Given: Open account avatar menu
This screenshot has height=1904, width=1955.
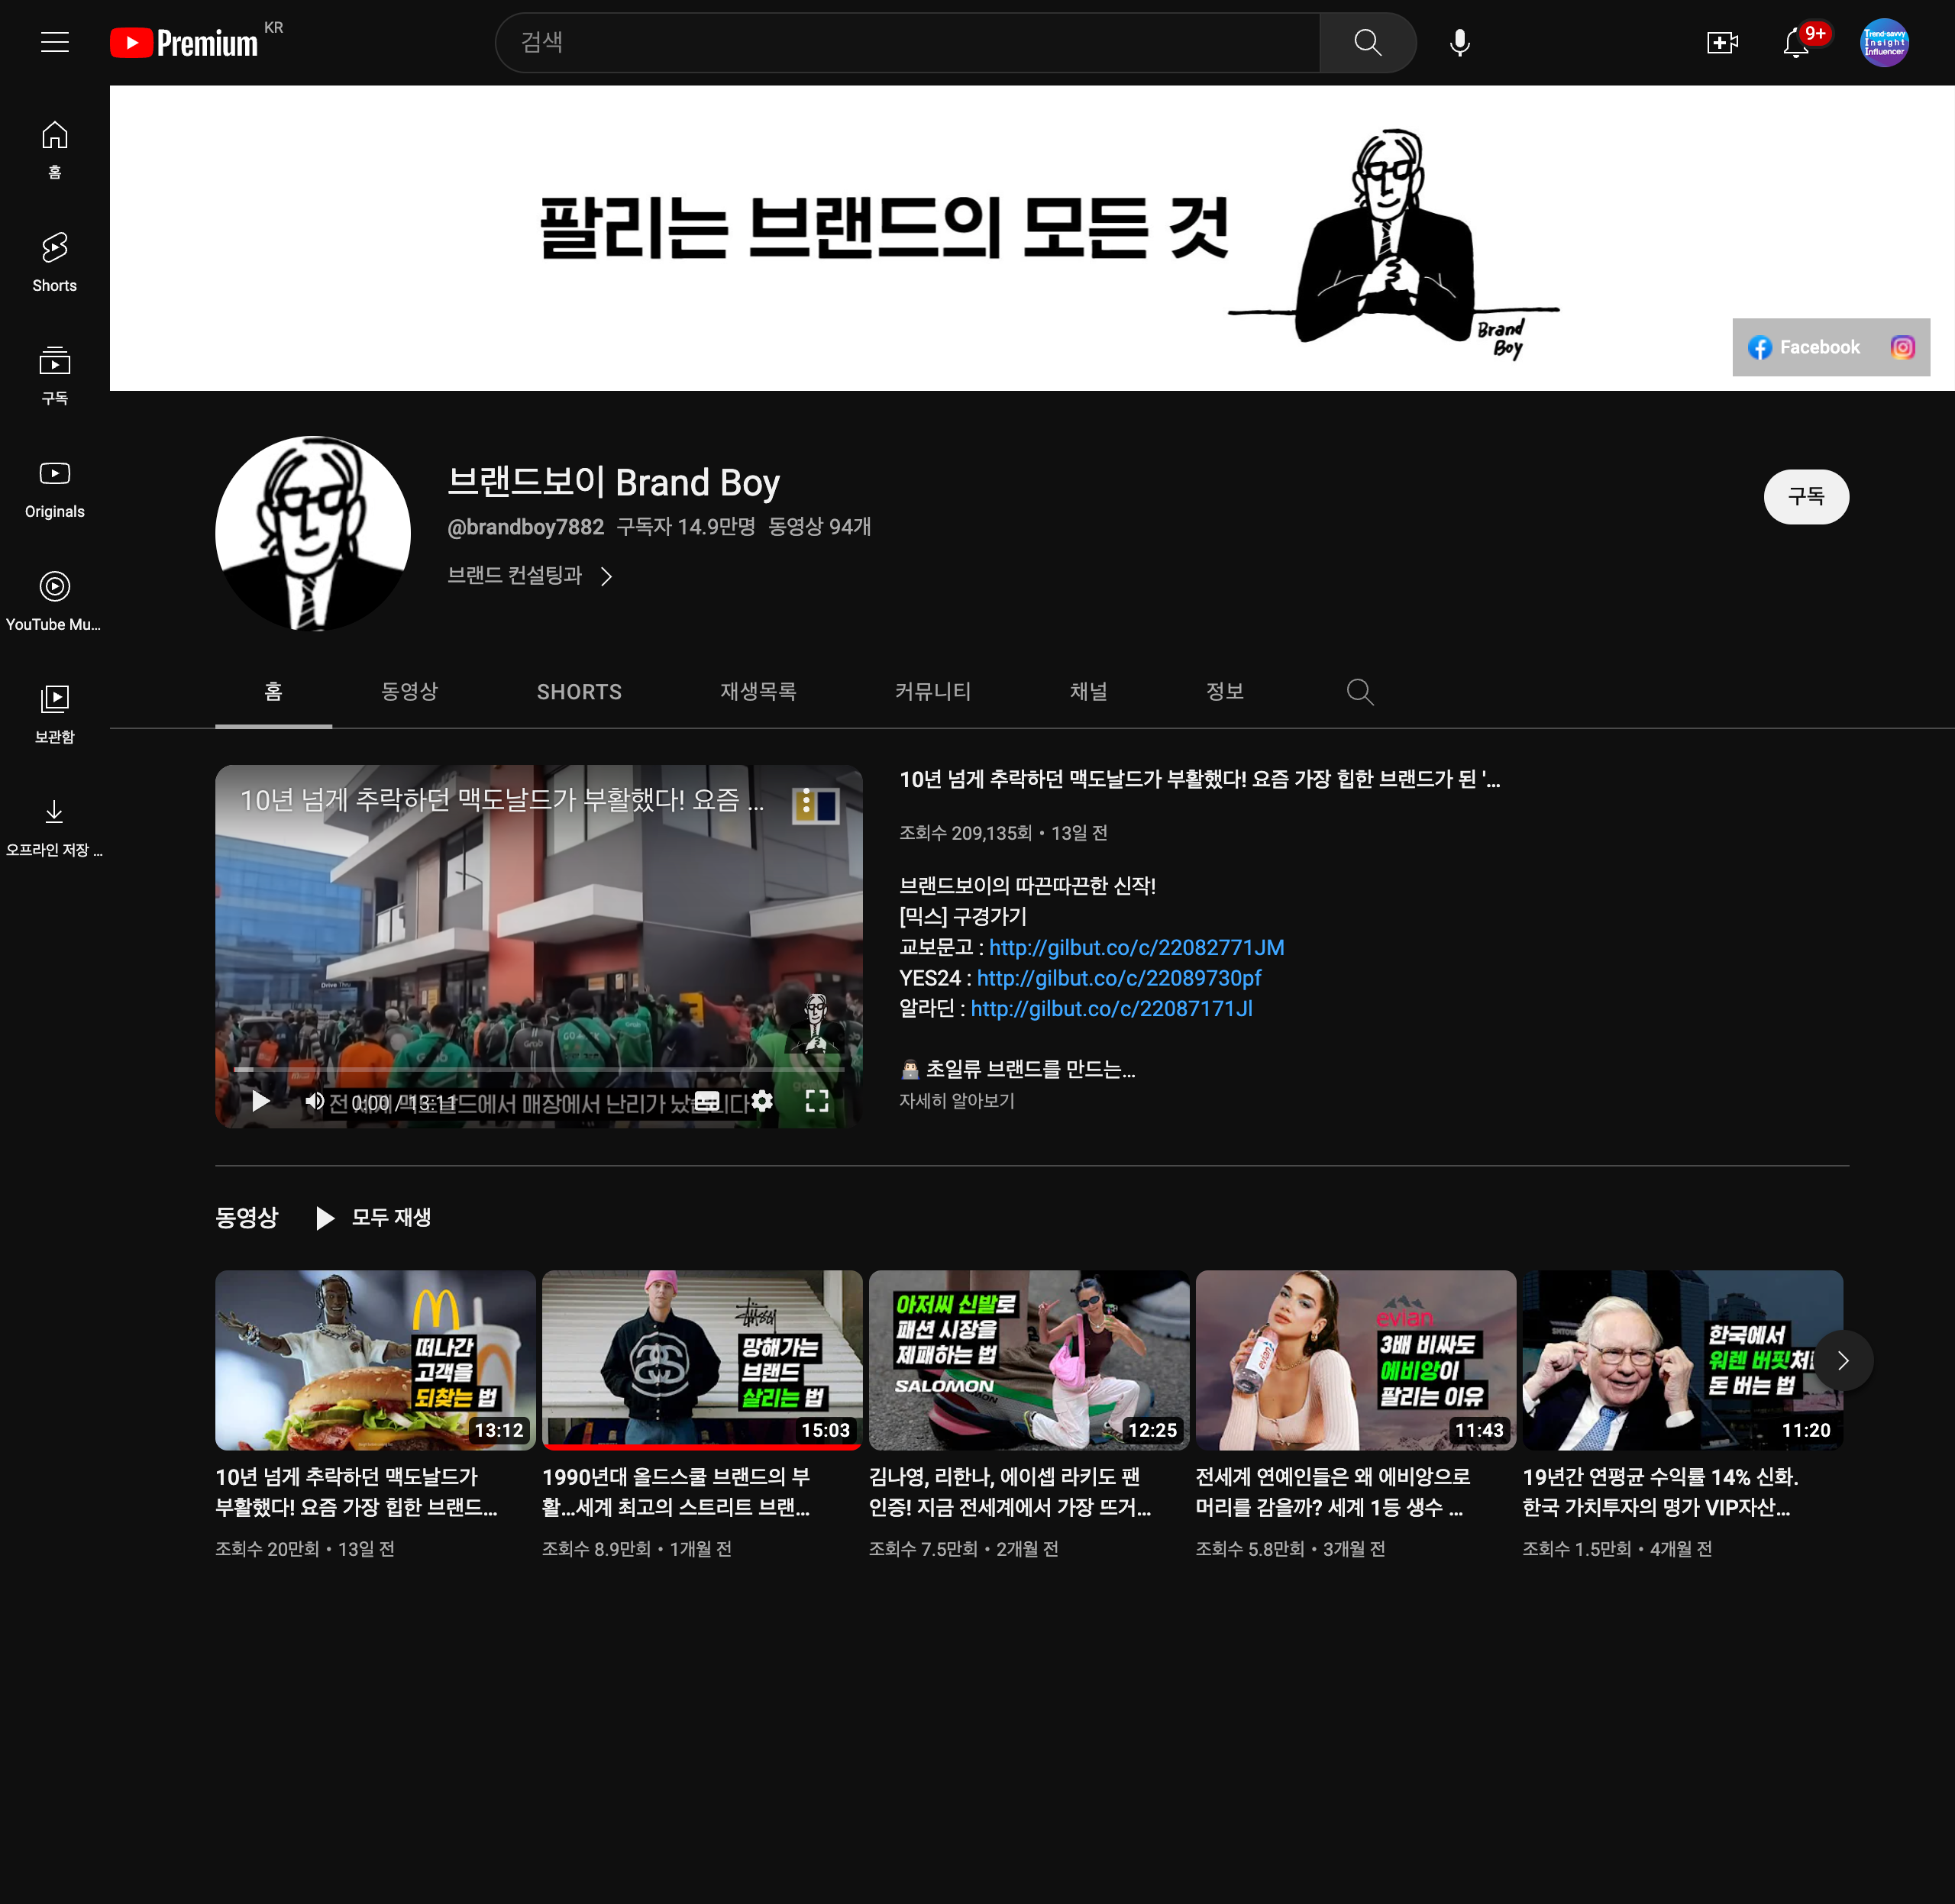Looking at the screenshot, I should pos(1884,42).
